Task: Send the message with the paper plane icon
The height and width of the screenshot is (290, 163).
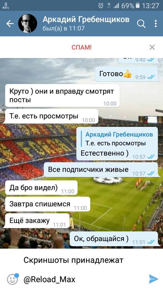Action: point(153,279)
